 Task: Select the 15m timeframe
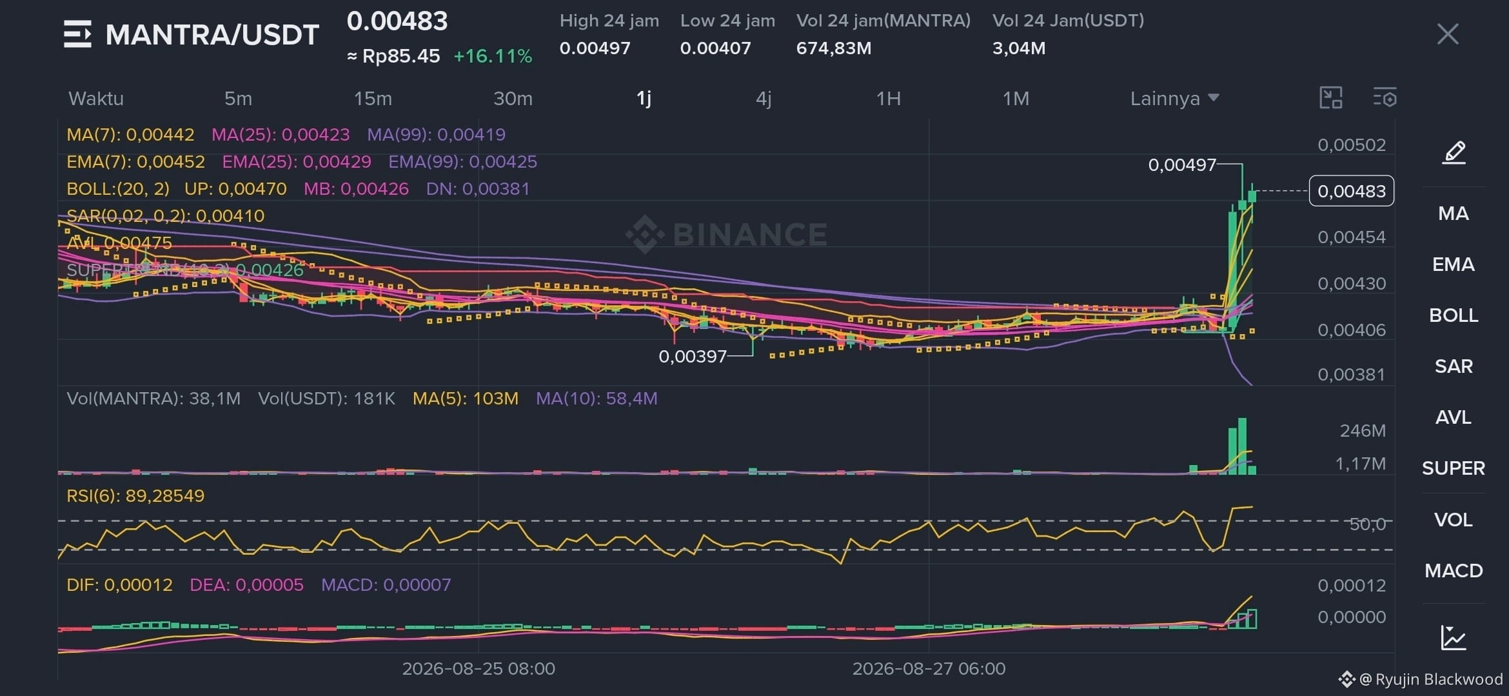(x=373, y=99)
